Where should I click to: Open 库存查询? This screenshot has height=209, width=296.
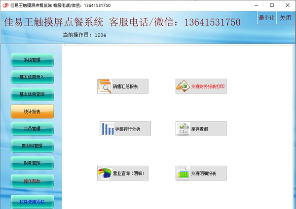pos(201,129)
